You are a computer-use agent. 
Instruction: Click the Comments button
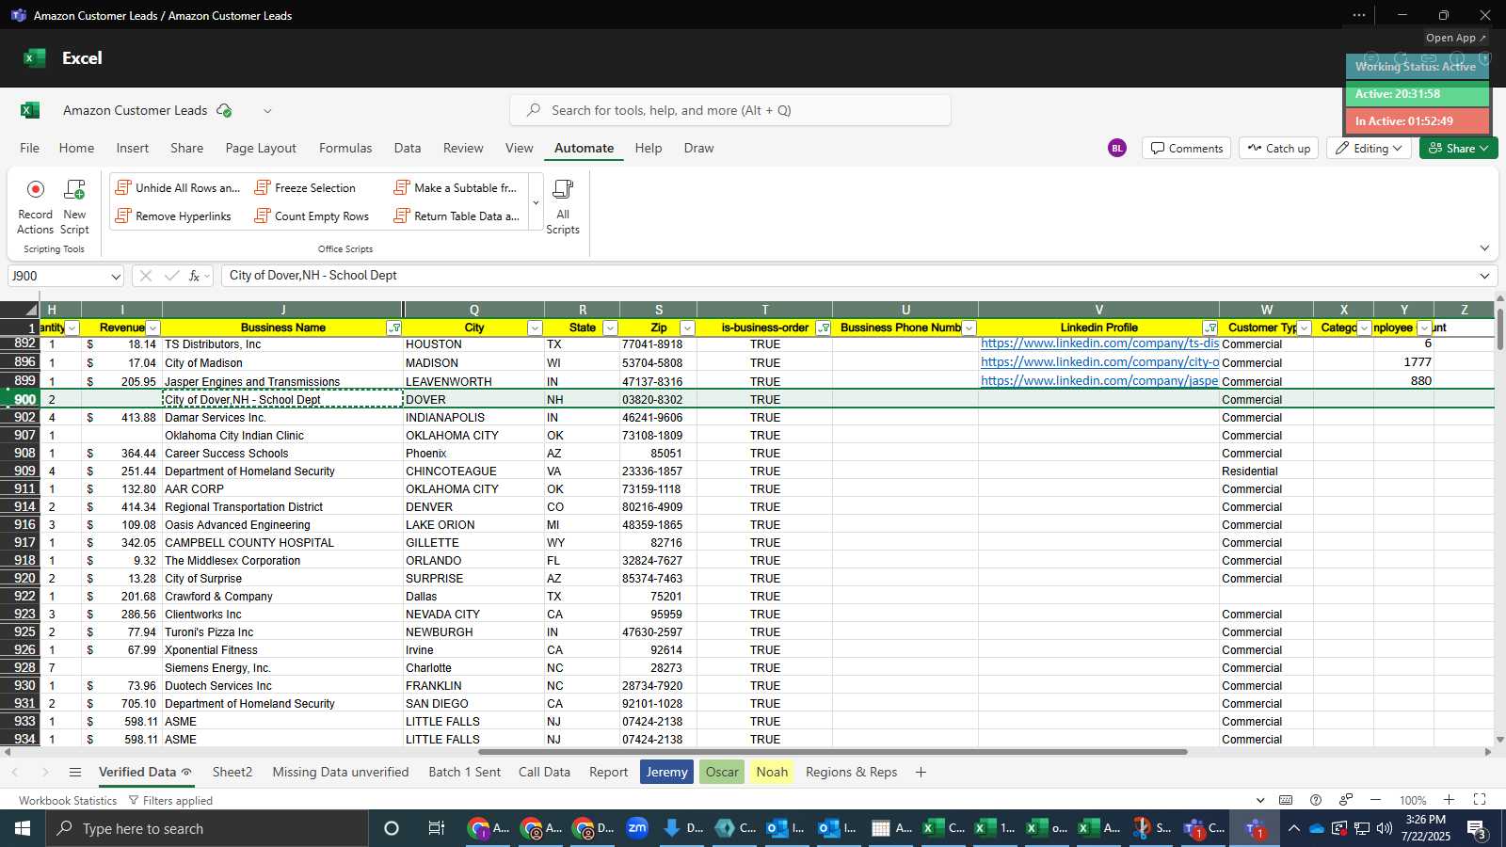coord(1187,149)
